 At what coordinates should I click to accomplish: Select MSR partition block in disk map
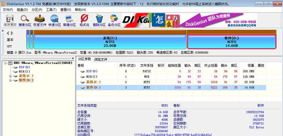pos(31,39)
